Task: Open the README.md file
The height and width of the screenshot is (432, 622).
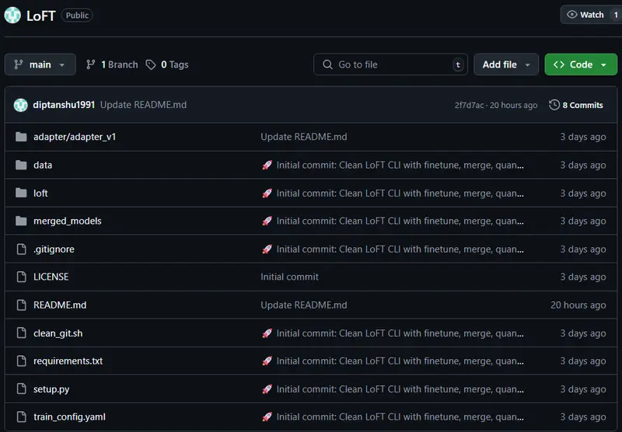Action: pyautogui.click(x=60, y=305)
